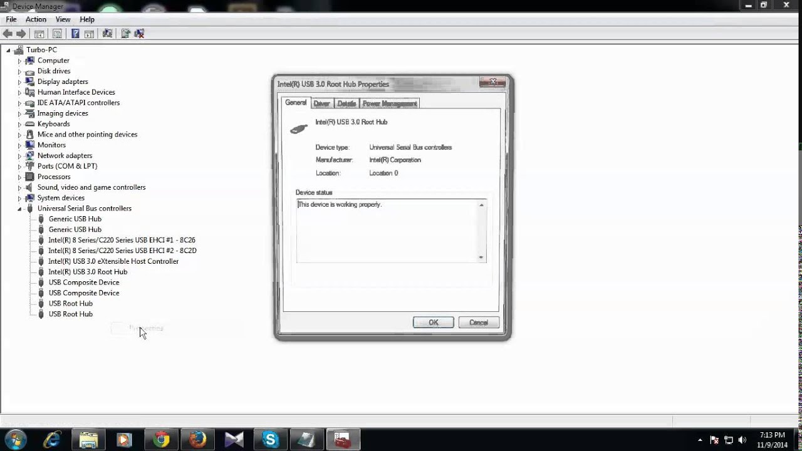The height and width of the screenshot is (451, 802).
Task: Click the Back arrow in the toolbar
Action: 8,34
